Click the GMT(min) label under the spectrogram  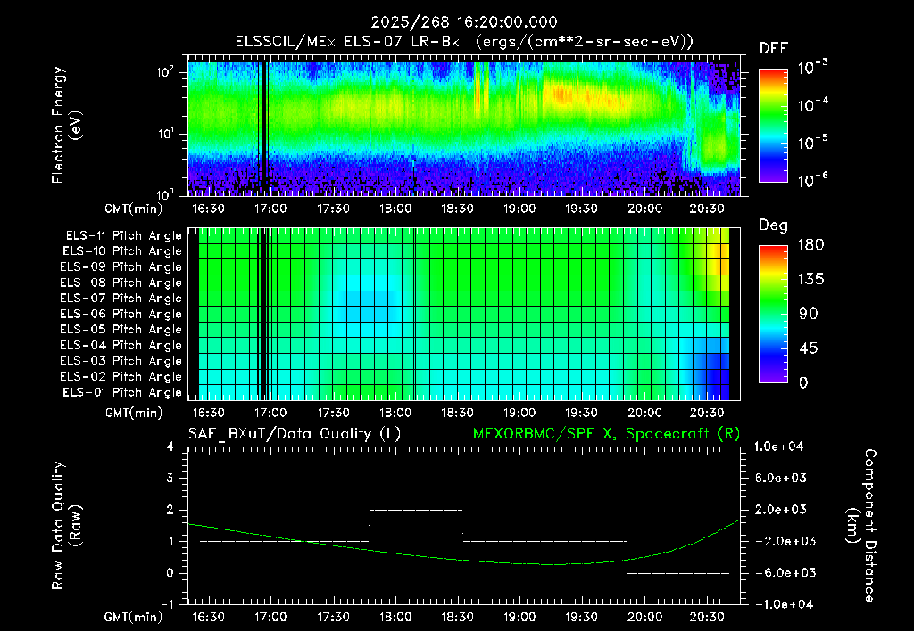134,209
